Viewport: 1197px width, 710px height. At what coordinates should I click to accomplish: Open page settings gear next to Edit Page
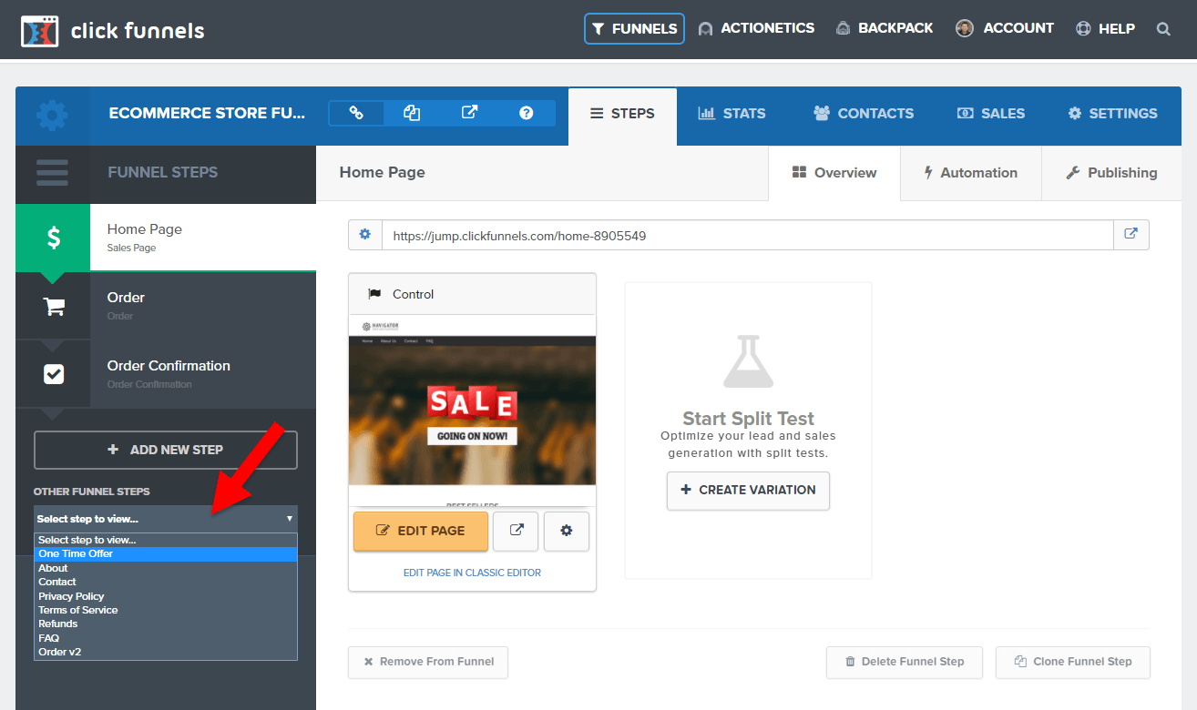pos(567,531)
